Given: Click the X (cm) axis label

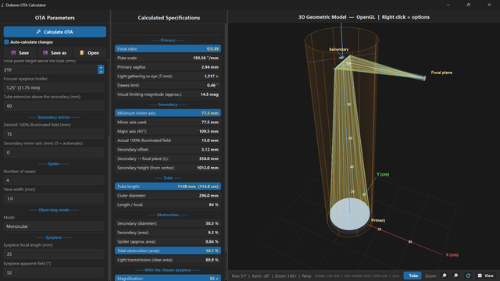Looking at the screenshot, I should tap(452, 255).
